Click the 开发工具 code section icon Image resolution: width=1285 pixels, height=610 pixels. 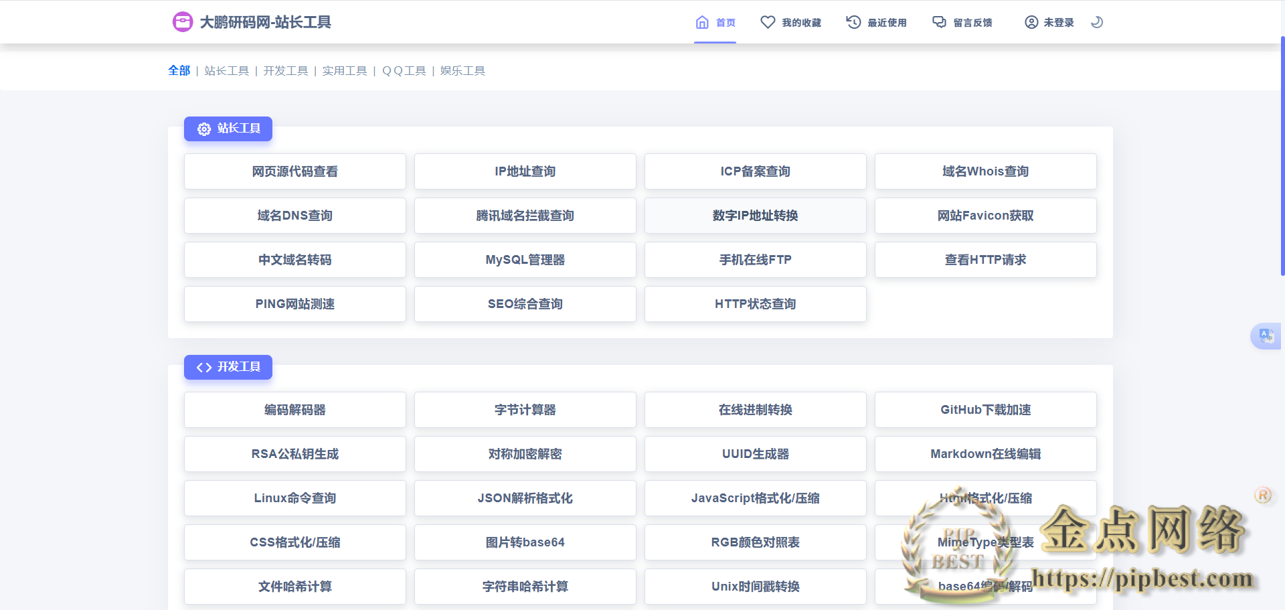203,367
